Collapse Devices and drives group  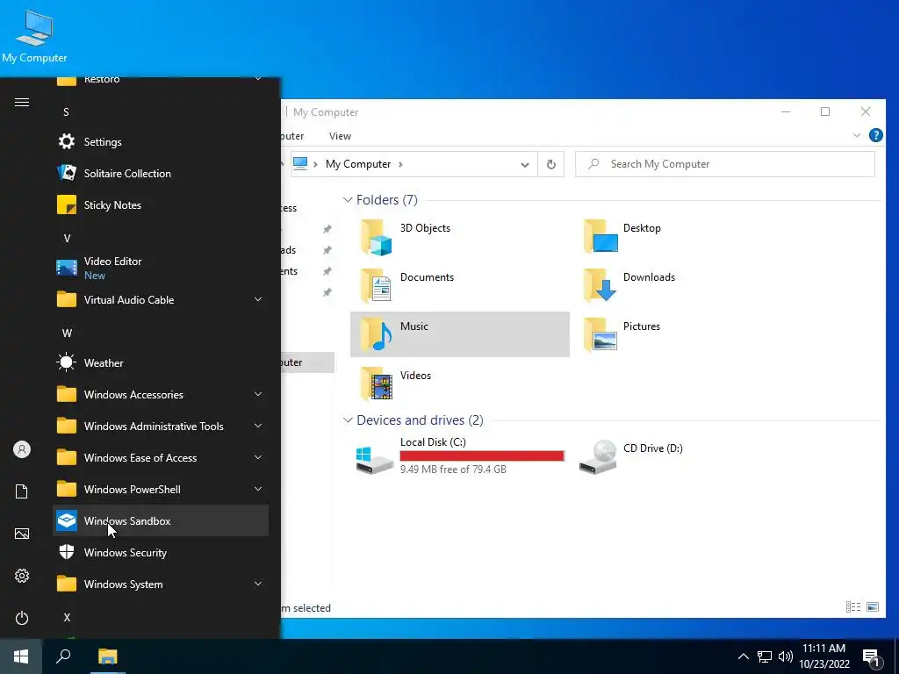tap(348, 420)
